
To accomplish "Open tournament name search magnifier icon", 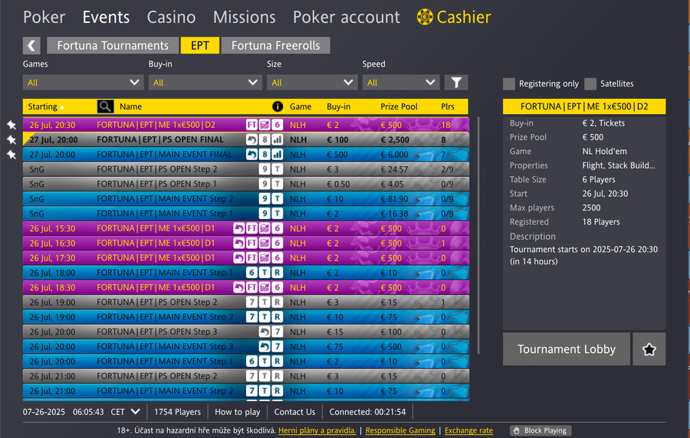I will pyautogui.click(x=105, y=106).
